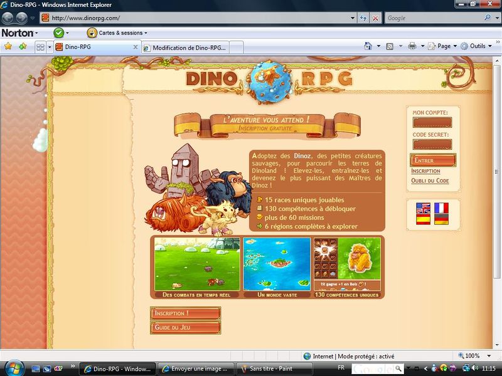This screenshot has width=502, height=376.
Task: Click the Home page icon
Action: tap(368, 46)
